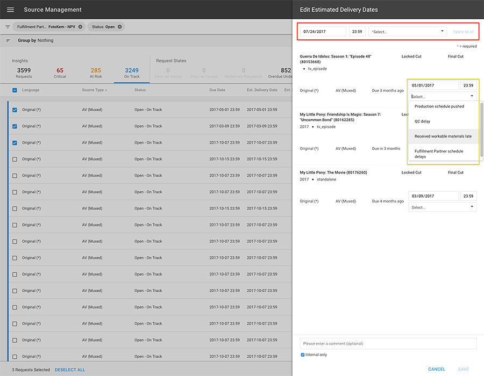484x376 pixels.
Task: Click the bulk date field showing 07/24/2017
Action: (x=323, y=32)
